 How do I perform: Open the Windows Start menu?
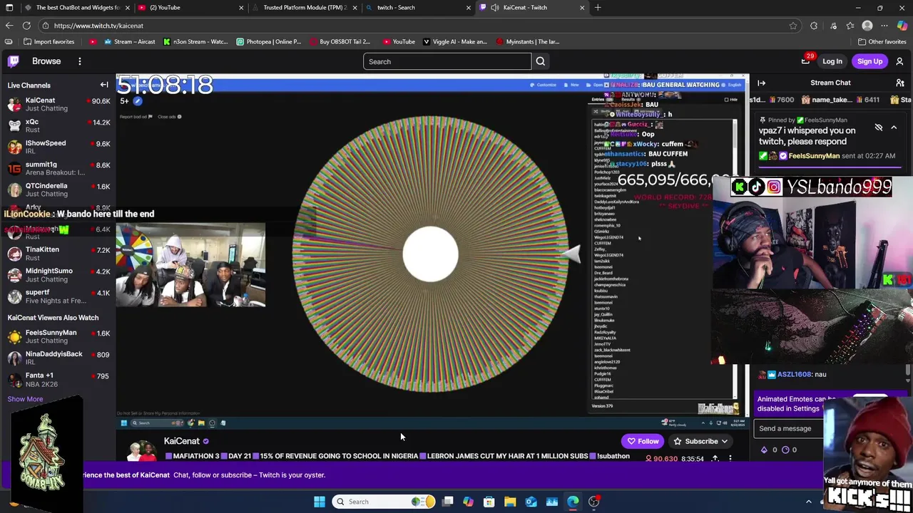tap(320, 502)
